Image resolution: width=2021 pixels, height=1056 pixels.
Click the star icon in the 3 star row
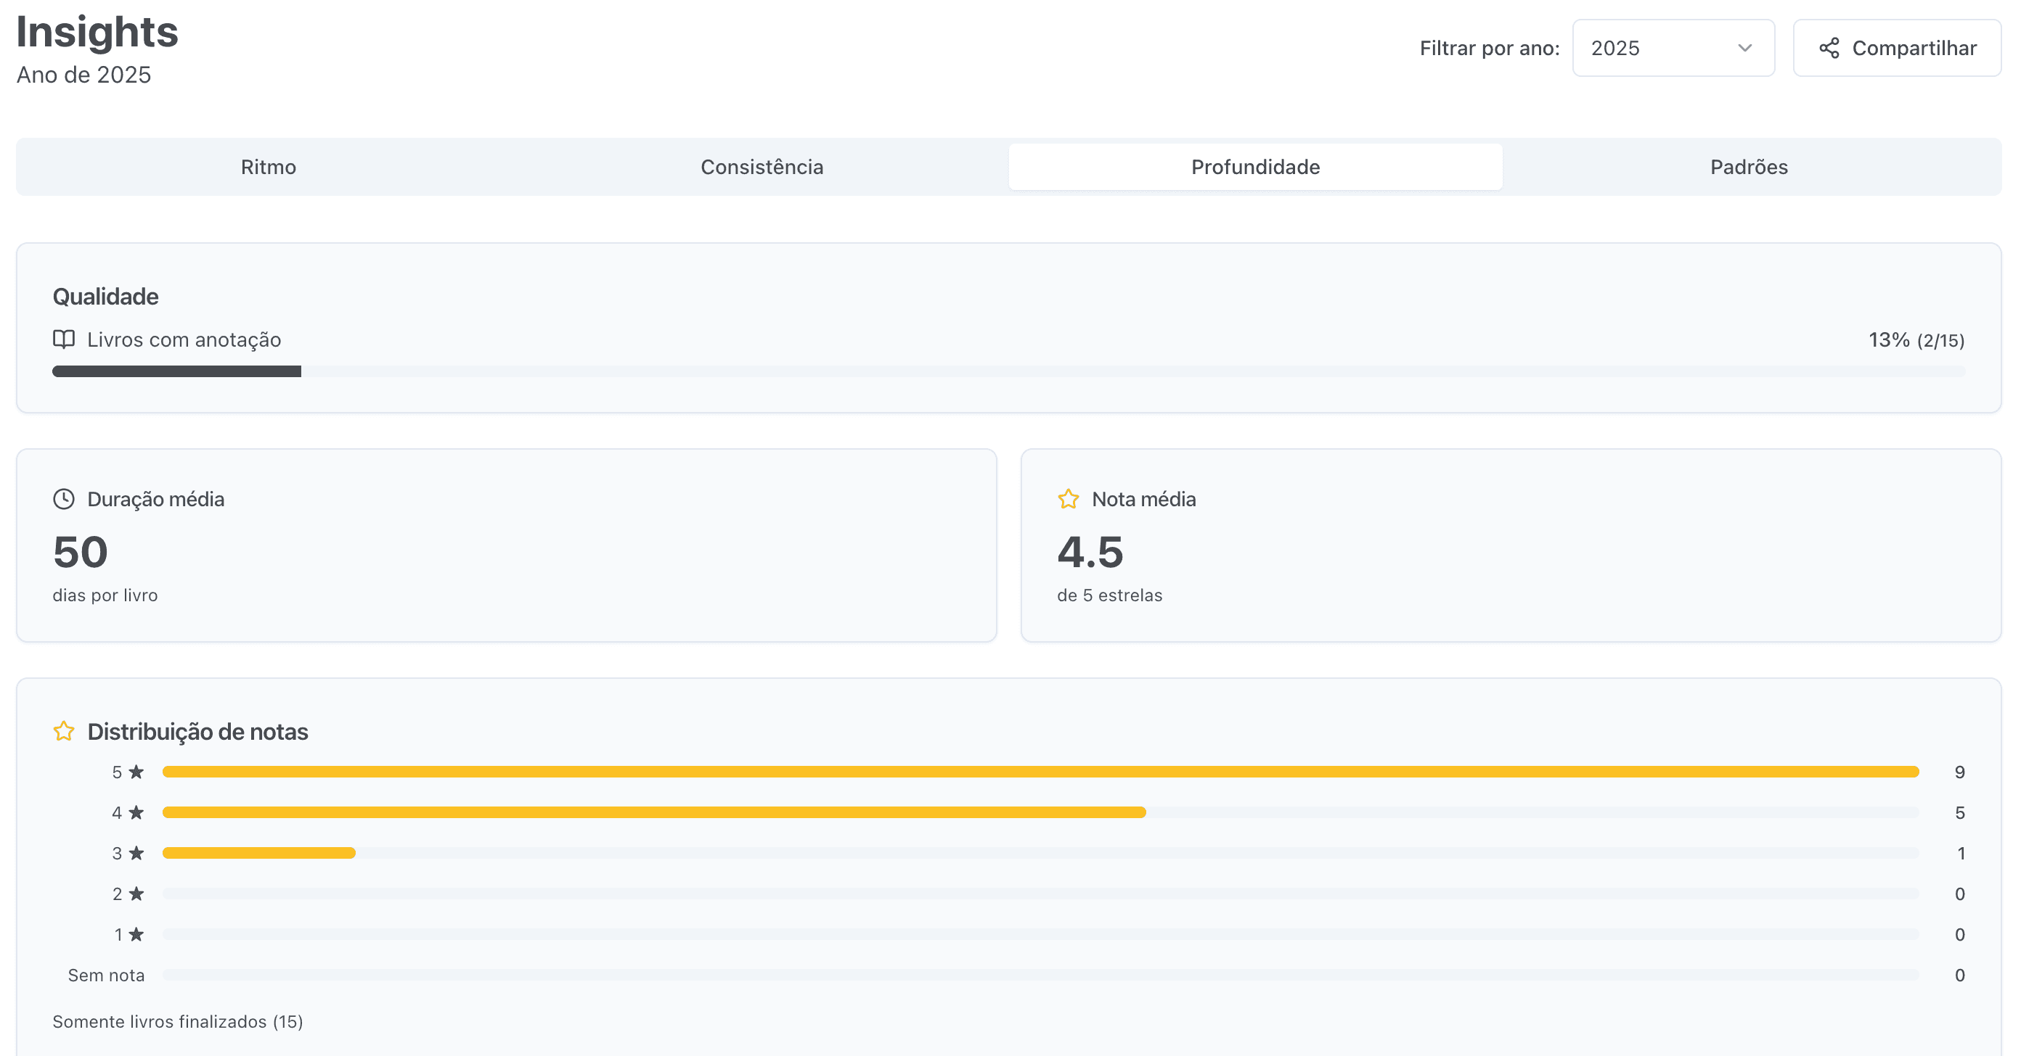(x=136, y=853)
